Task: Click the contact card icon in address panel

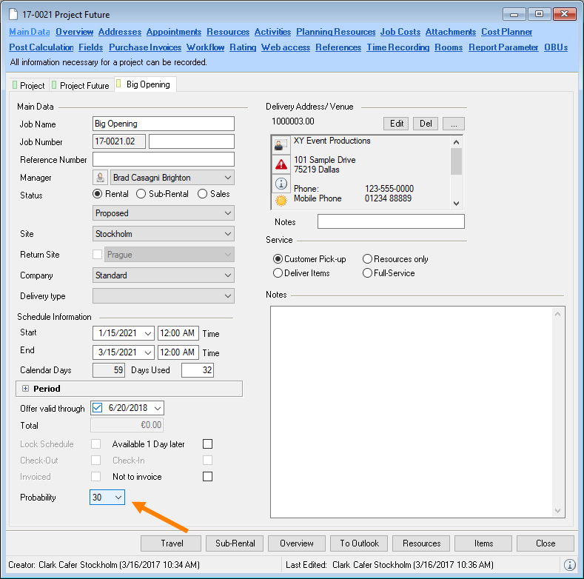Action: coord(281,145)
